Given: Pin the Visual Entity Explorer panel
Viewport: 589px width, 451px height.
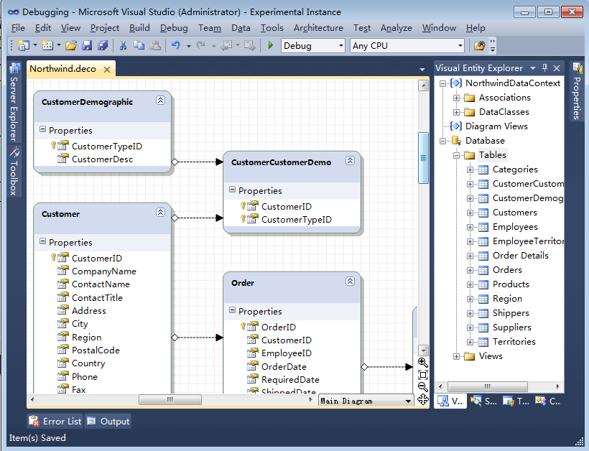Looking at the screenshot, I should [x=544, y=68].
